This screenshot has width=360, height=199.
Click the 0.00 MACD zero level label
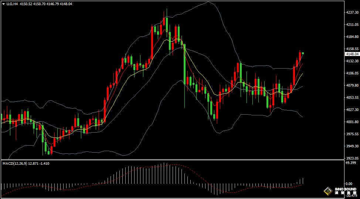(349, 184)
